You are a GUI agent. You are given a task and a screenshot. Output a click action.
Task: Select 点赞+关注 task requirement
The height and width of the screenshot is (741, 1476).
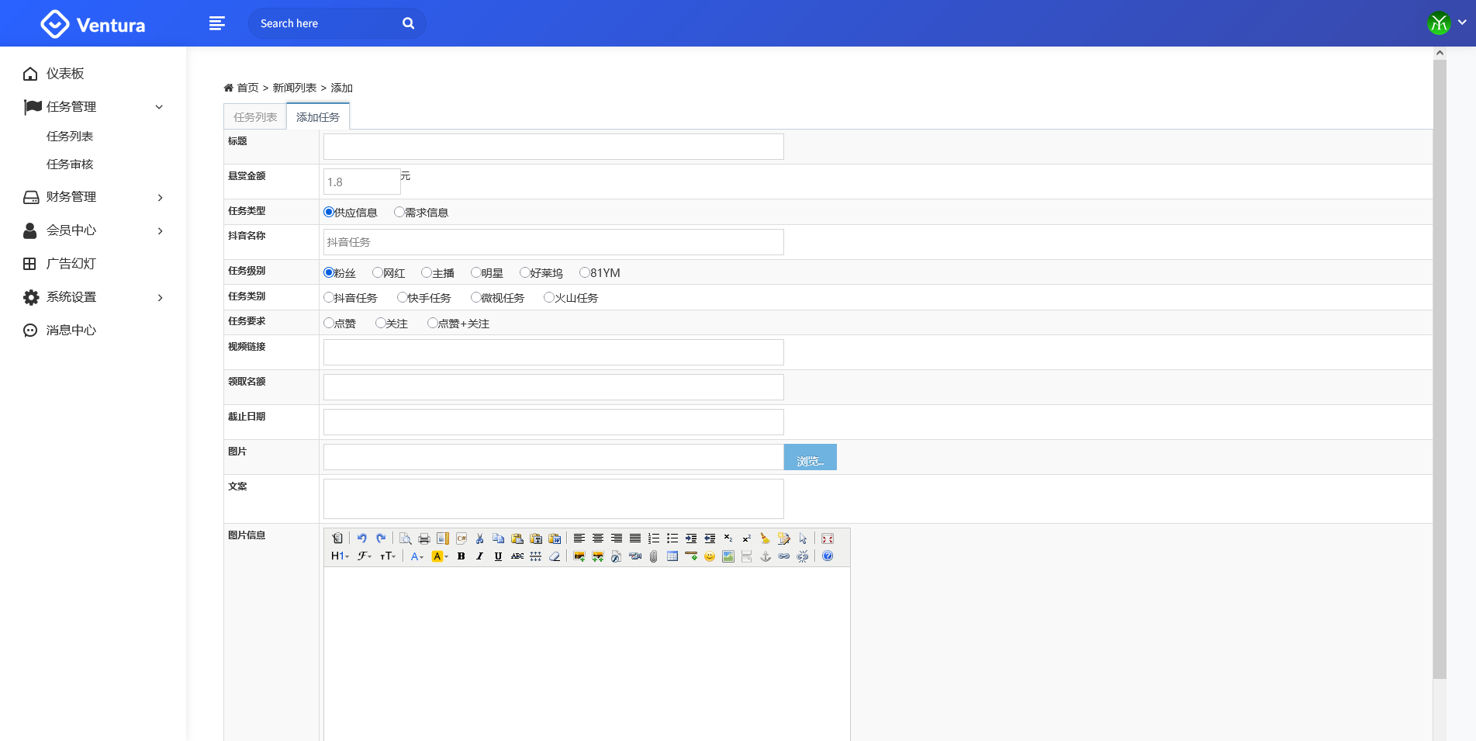433,323
